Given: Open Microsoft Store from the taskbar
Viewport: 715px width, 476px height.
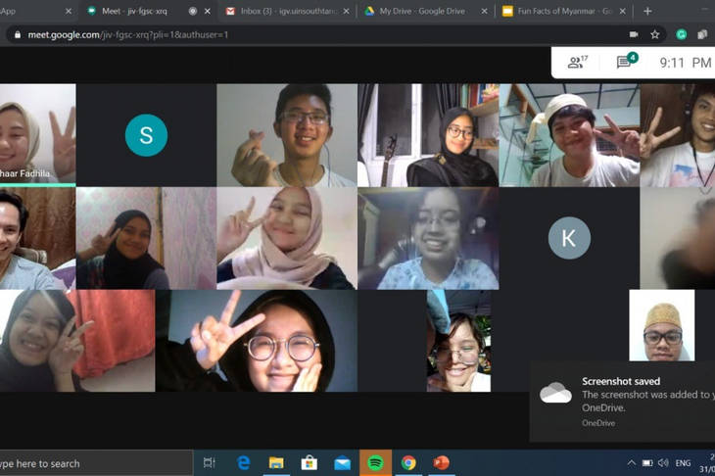Looking at the screenshot, I should (x=310, y=462).
